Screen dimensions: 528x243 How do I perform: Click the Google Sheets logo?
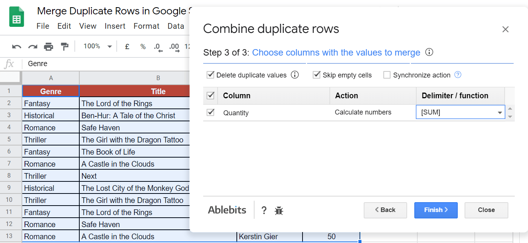[17, 17]
